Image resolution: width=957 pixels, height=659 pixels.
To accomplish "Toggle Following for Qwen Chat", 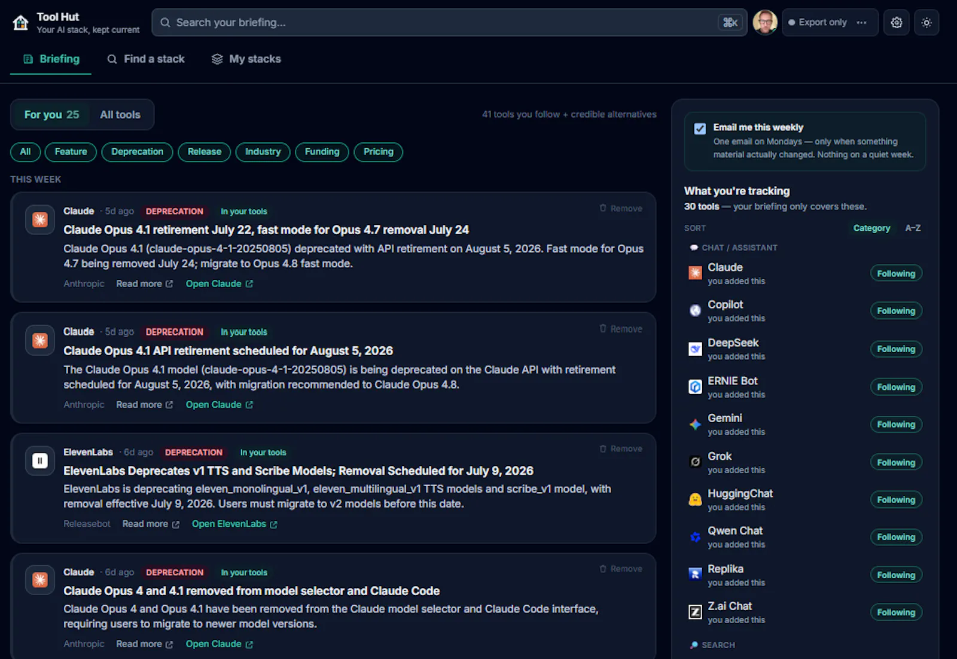I will click(896, 537).
